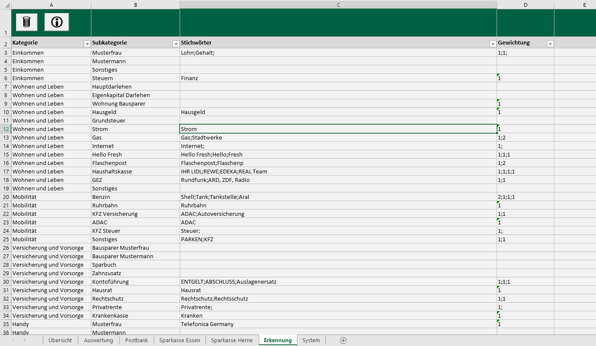
Task: Click the info icon button
Action: click(56, 22)
